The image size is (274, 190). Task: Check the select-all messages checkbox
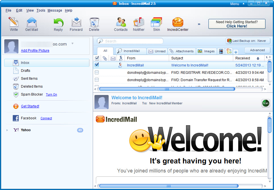click(x=97, y=58)
